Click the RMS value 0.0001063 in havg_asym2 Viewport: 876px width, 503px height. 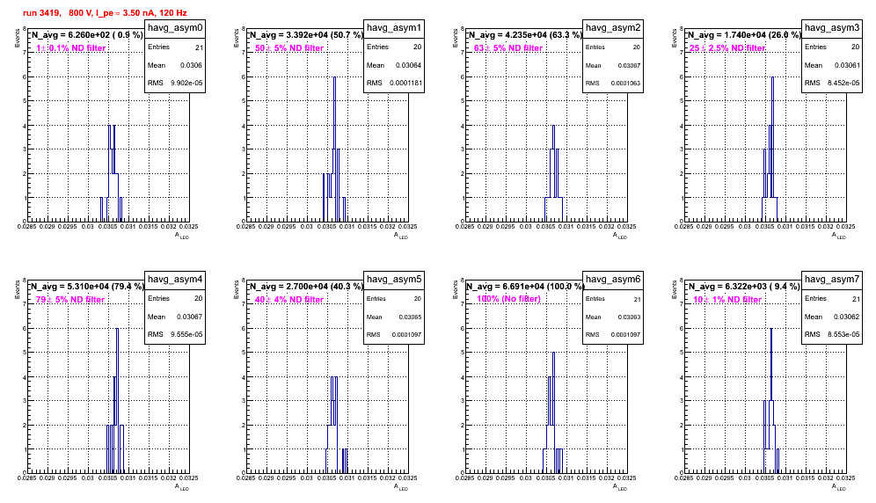coord(625,84)
